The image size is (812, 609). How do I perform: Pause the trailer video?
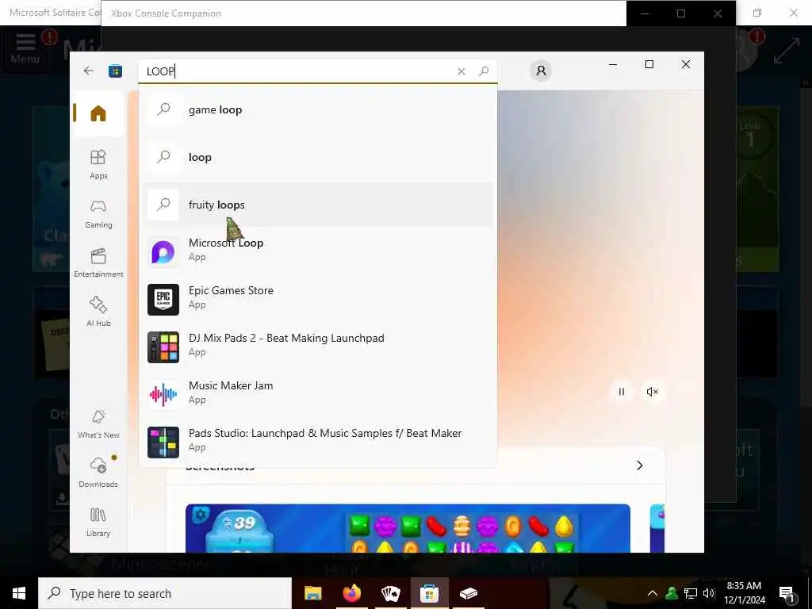622,392
